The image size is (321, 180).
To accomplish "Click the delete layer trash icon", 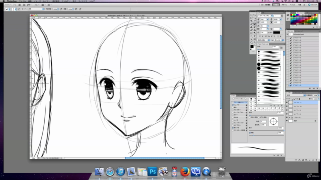I will 316,160.
